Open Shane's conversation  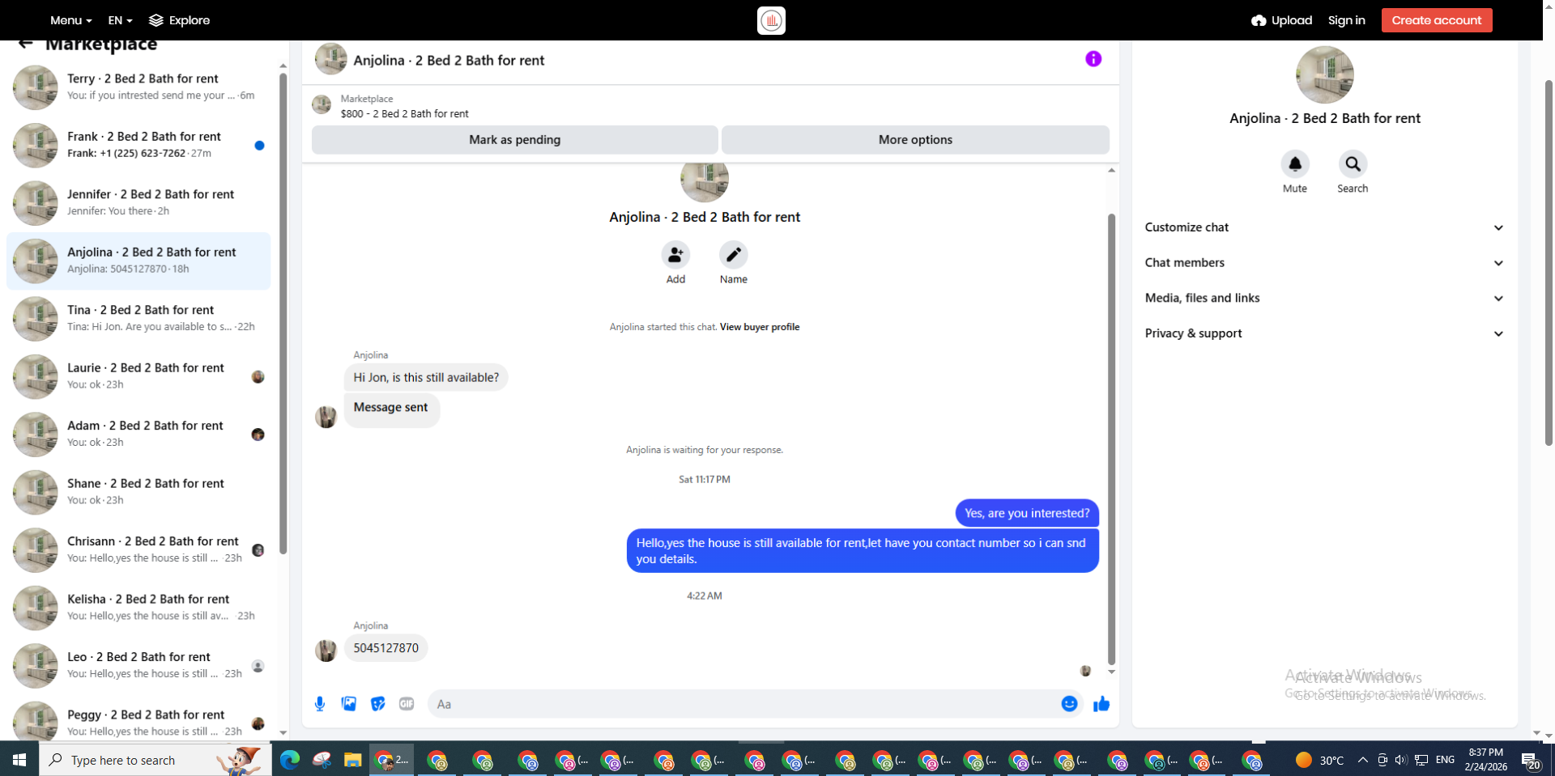[x=138, y=492]
